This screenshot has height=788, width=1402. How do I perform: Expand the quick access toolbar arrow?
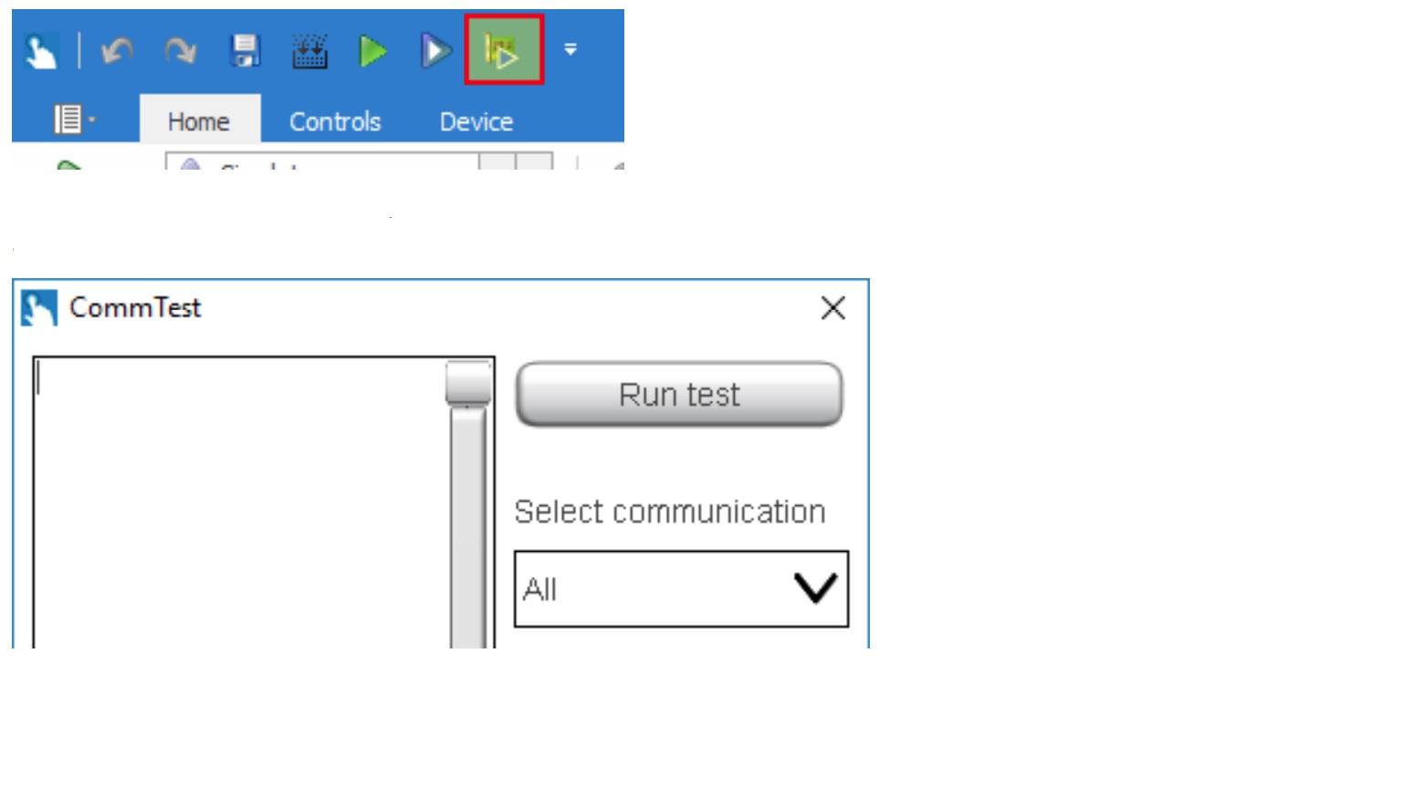(x=570, y=50)
